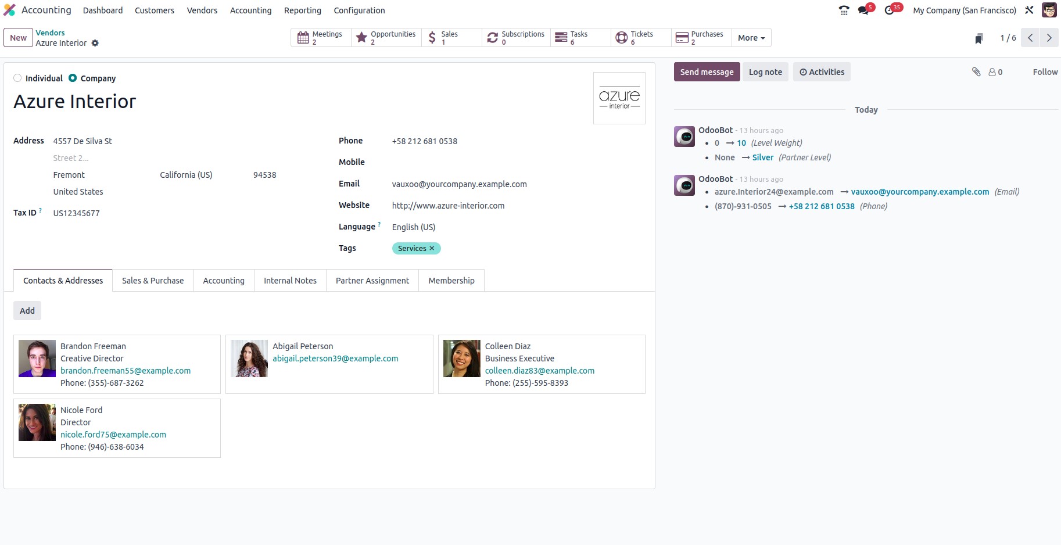The width and height of the screenshot is (1061, 545).
Task: Show followers count icon
Action: pos(995,72)
